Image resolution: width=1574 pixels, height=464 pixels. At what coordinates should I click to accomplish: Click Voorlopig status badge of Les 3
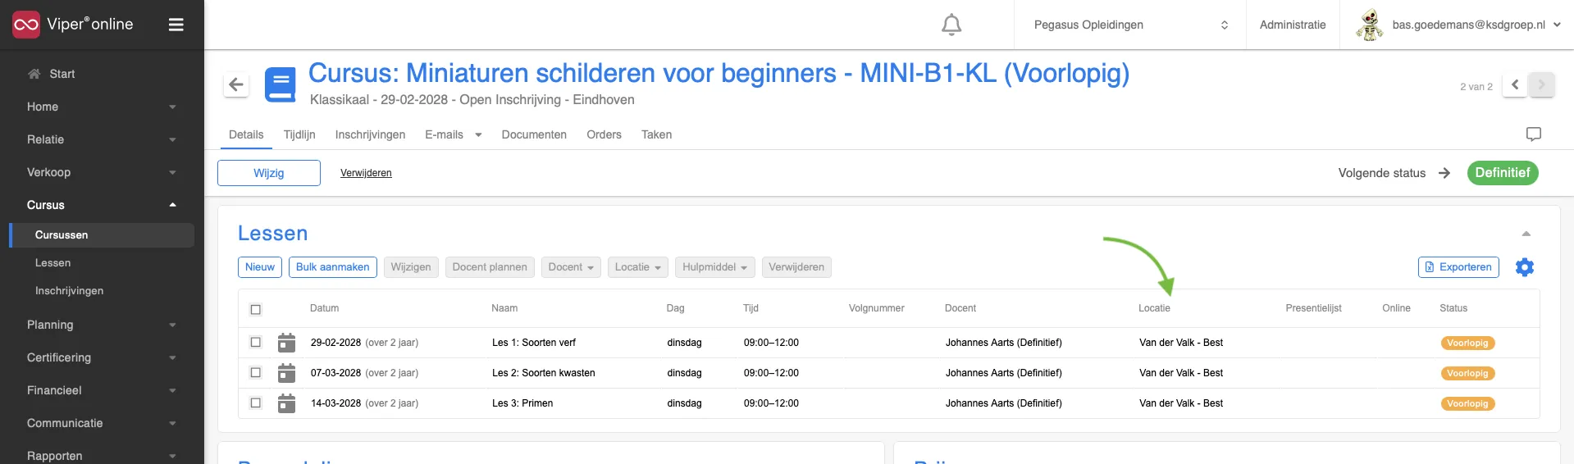click(1467, 404)
